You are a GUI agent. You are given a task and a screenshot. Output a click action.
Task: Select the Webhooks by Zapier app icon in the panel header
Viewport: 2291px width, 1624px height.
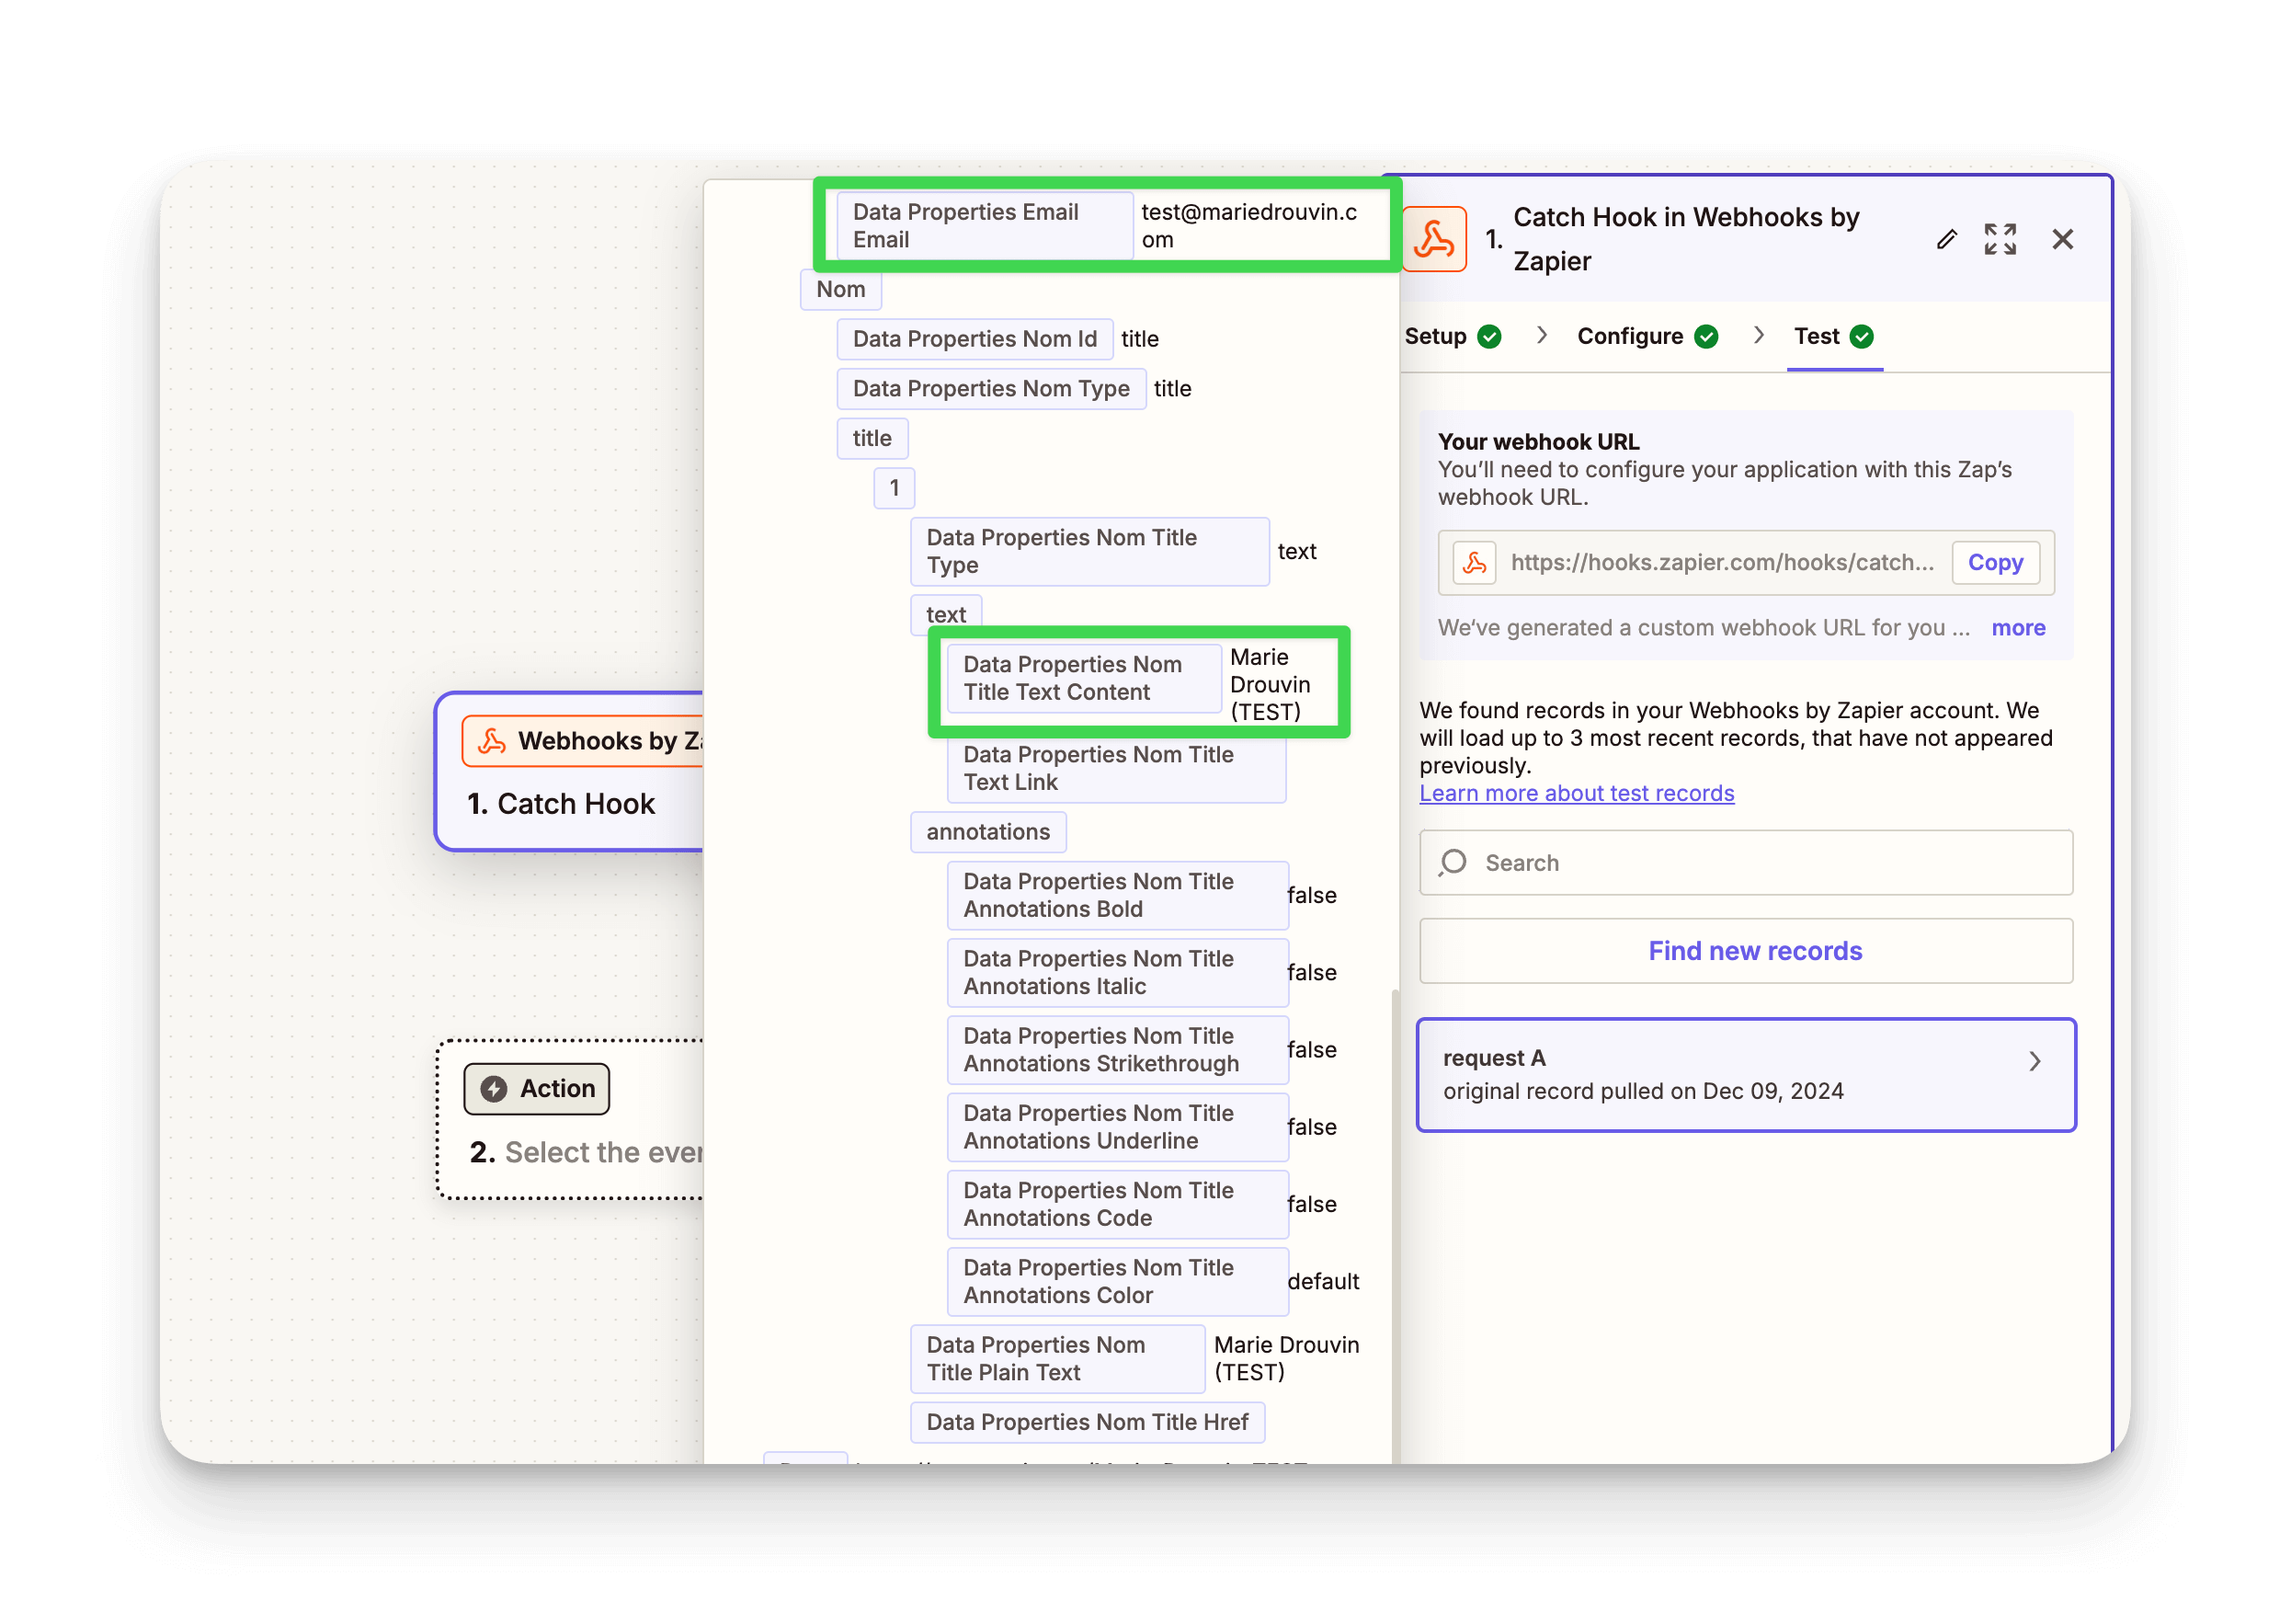(1434, 238)
